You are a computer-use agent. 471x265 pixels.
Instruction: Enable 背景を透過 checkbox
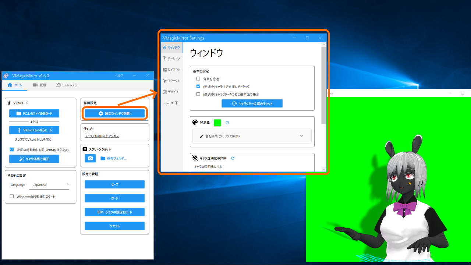[x=198, y=79]
